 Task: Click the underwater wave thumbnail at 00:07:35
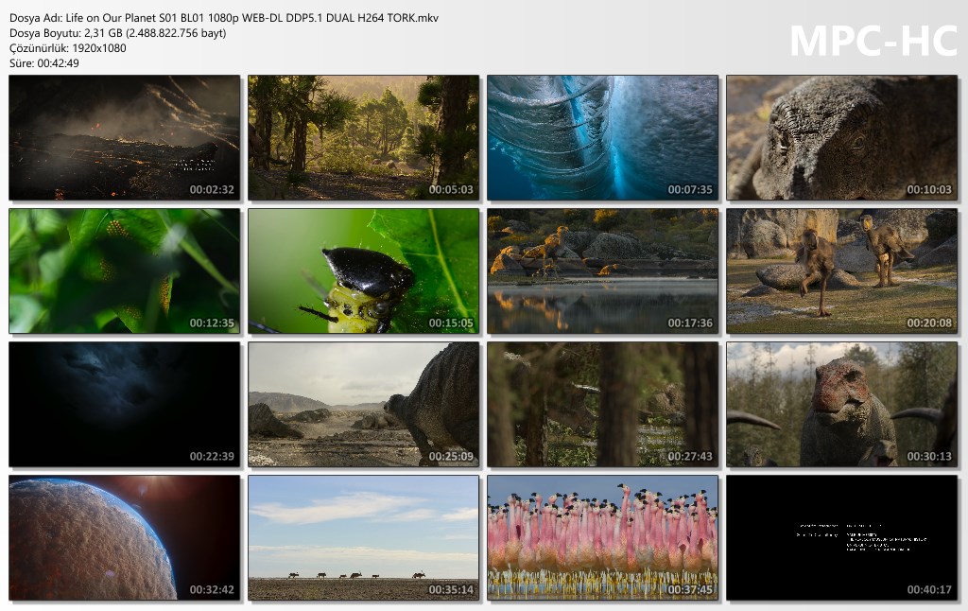[602, 138]
